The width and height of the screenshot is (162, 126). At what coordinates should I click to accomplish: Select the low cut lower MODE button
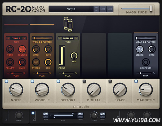[46, 117]
